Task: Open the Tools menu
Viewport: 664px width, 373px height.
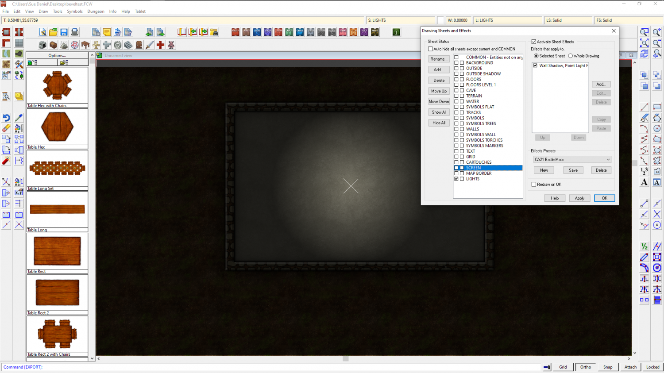Action: pos(58,12)
